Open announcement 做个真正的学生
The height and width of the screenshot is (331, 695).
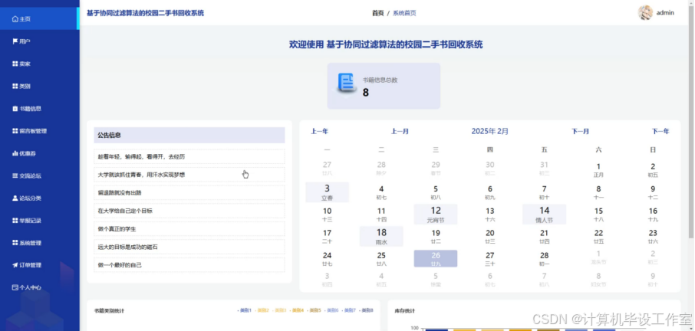(x=189, y=229)
